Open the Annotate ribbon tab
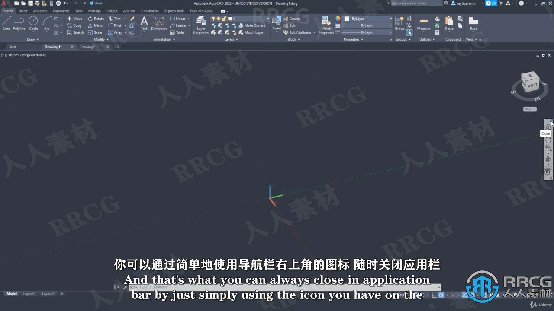Screen dimensions: 554x311 (x=40, y=11)
